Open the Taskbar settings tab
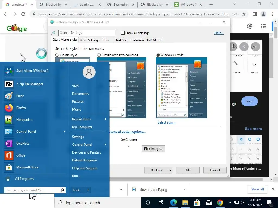The width and height of the screenshot is (278, 208). point(121,40)
